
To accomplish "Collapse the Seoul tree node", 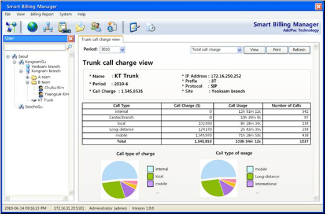I will [x=8, y=57].
